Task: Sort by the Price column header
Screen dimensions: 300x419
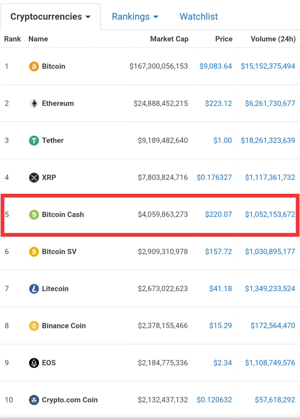Action: tap(224, 39)
